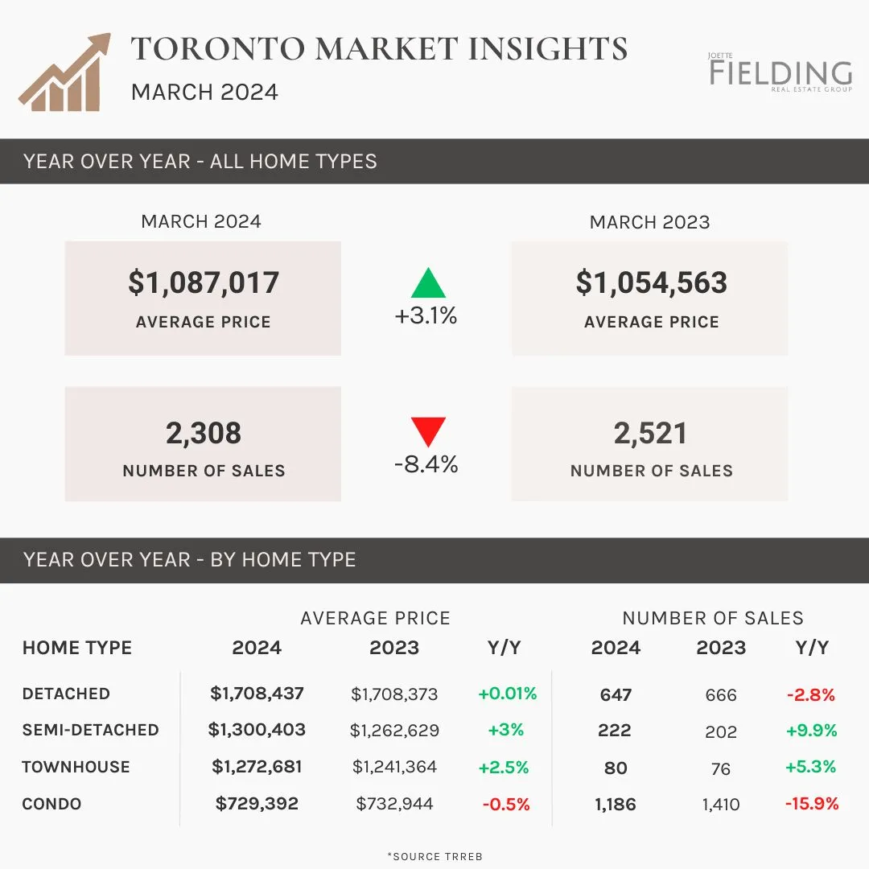
Task: Click the March 2024 subtitle text
Action: (x=204, y=92)
